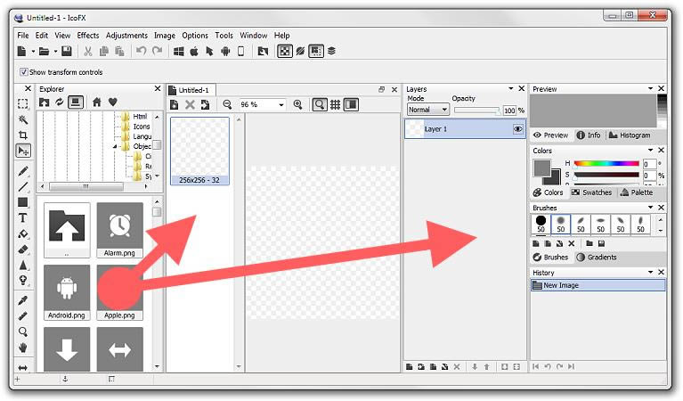The height and width of the screenshot is (401, 683).
Task: Zoom out with the minus magnifier
Action: point(227,104)
